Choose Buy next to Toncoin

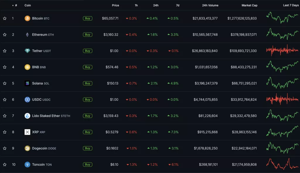pos(87,165)
